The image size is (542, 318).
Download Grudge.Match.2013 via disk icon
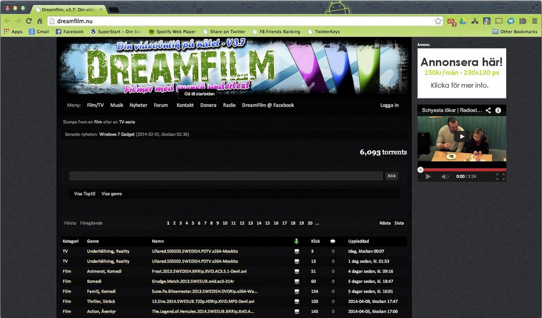[x=297, y=282]
